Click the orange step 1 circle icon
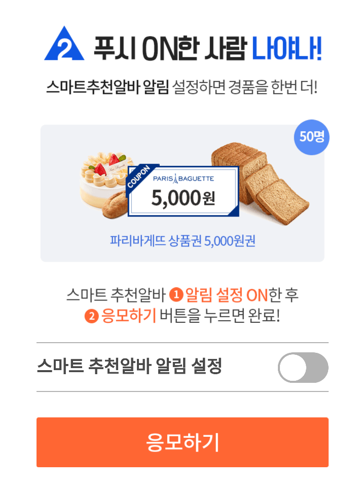357x484 pixels. (x=176, y=294)
